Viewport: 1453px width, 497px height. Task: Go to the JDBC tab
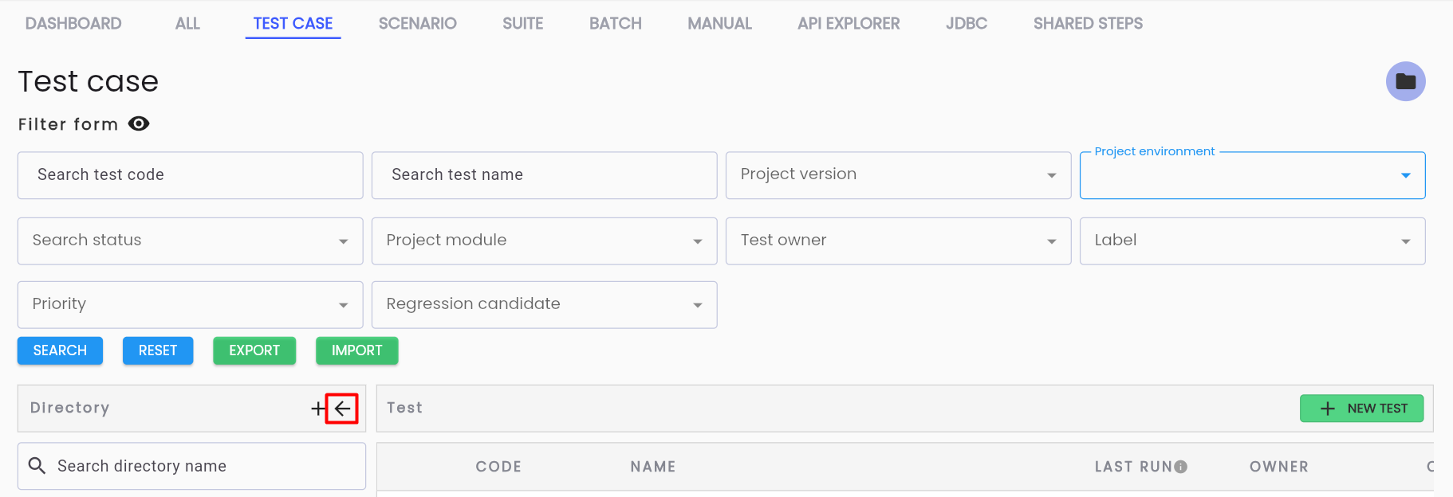click(x=967, y=23)
